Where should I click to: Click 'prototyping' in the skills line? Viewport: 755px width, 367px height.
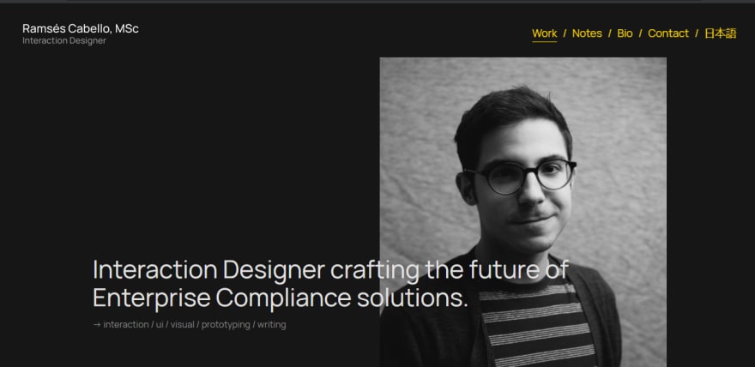(226, 325)
